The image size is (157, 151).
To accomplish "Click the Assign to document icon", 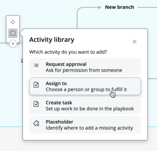I will [36, 85].
